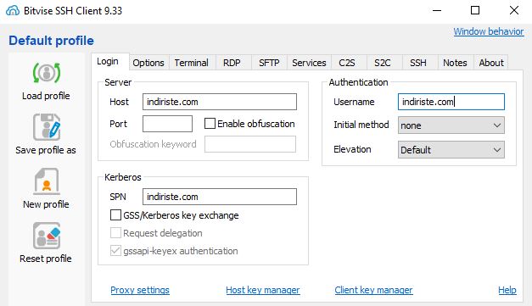Toggle the Request delegation checkbox
532x306 pixels.
[115, 233]
